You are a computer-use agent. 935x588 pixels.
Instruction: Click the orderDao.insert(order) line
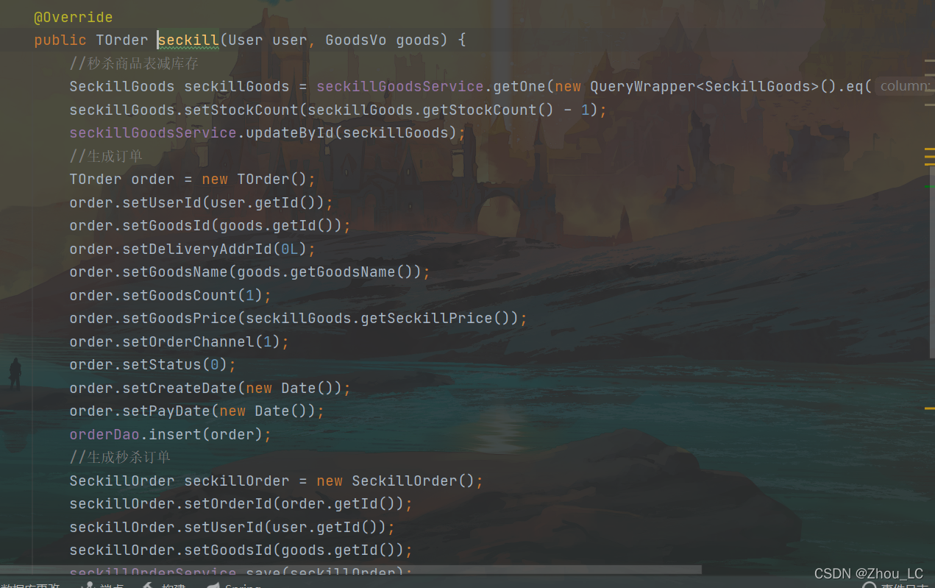tap(171, 434)
